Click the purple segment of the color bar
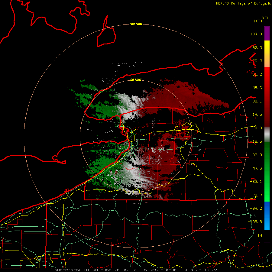272x272 pixels. click(267, 34)
